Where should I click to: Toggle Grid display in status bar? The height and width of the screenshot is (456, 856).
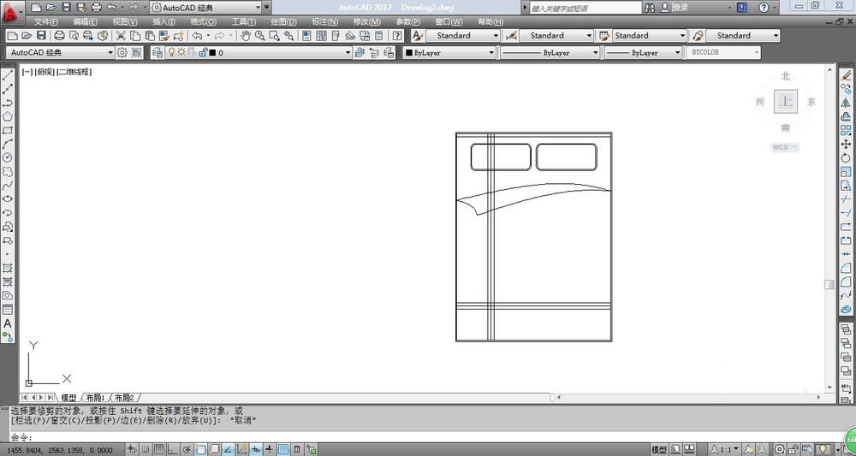tap(159, 449)
